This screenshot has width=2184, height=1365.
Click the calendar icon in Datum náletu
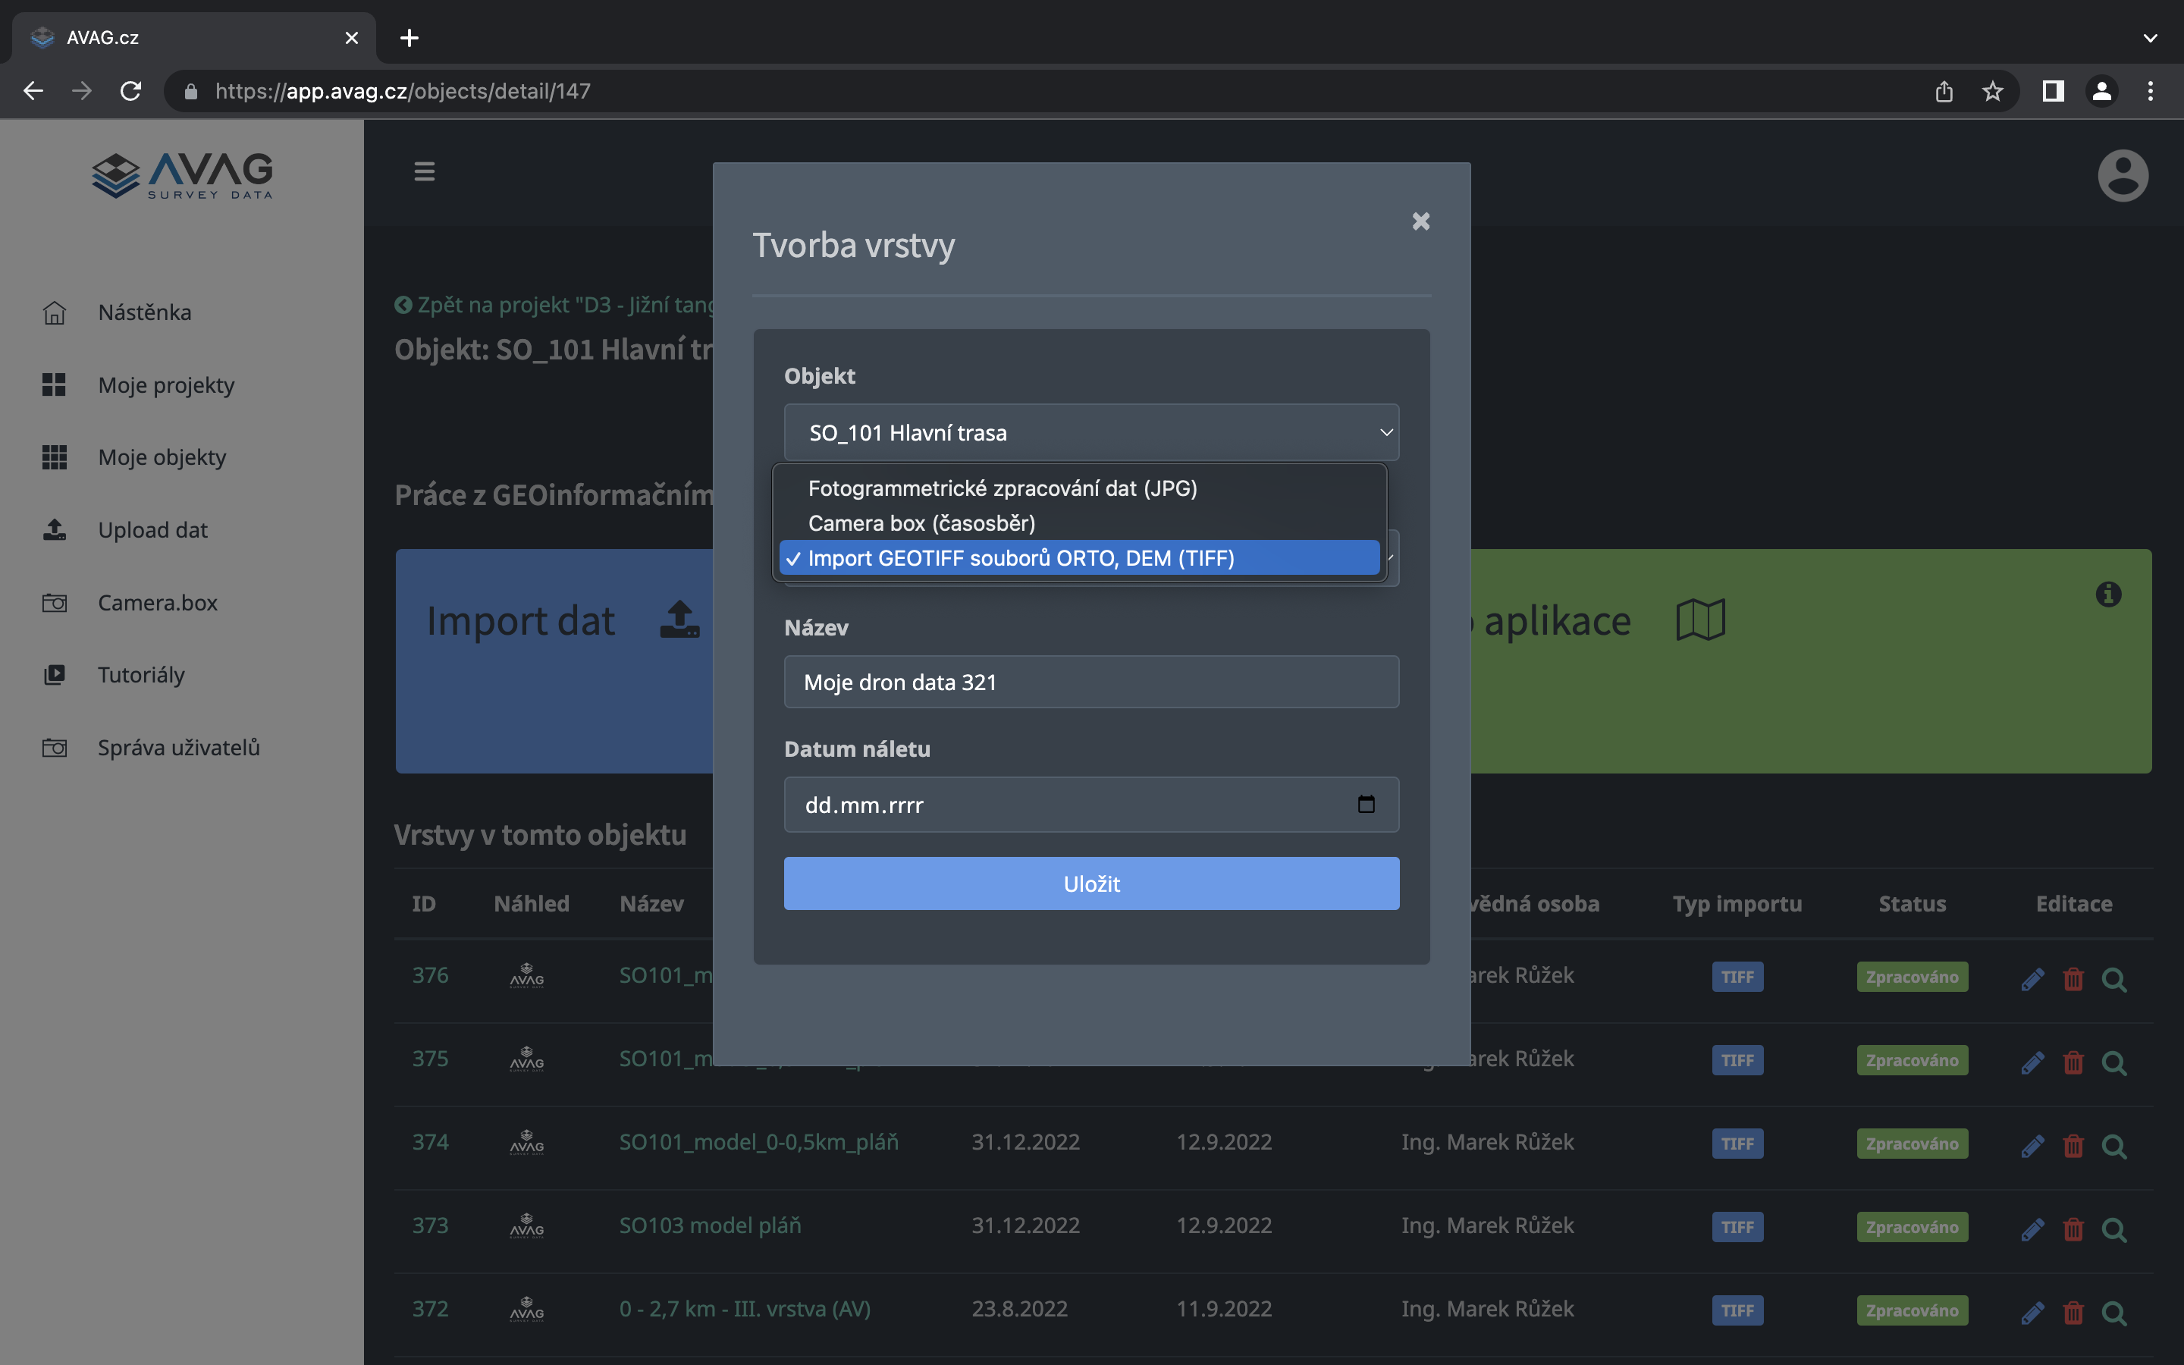pyautogui.click(x=1366, y=805)
